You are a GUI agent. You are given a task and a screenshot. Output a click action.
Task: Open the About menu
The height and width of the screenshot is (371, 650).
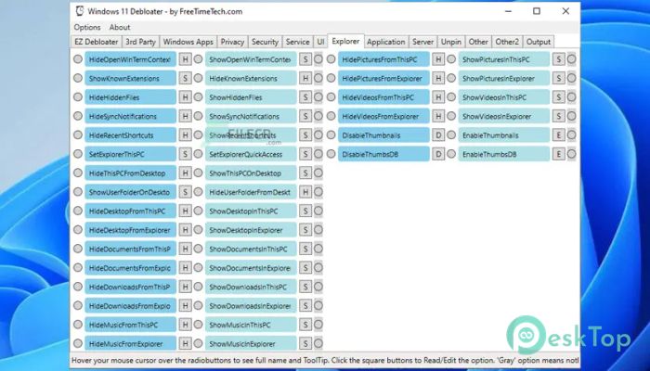pos(120,27)
